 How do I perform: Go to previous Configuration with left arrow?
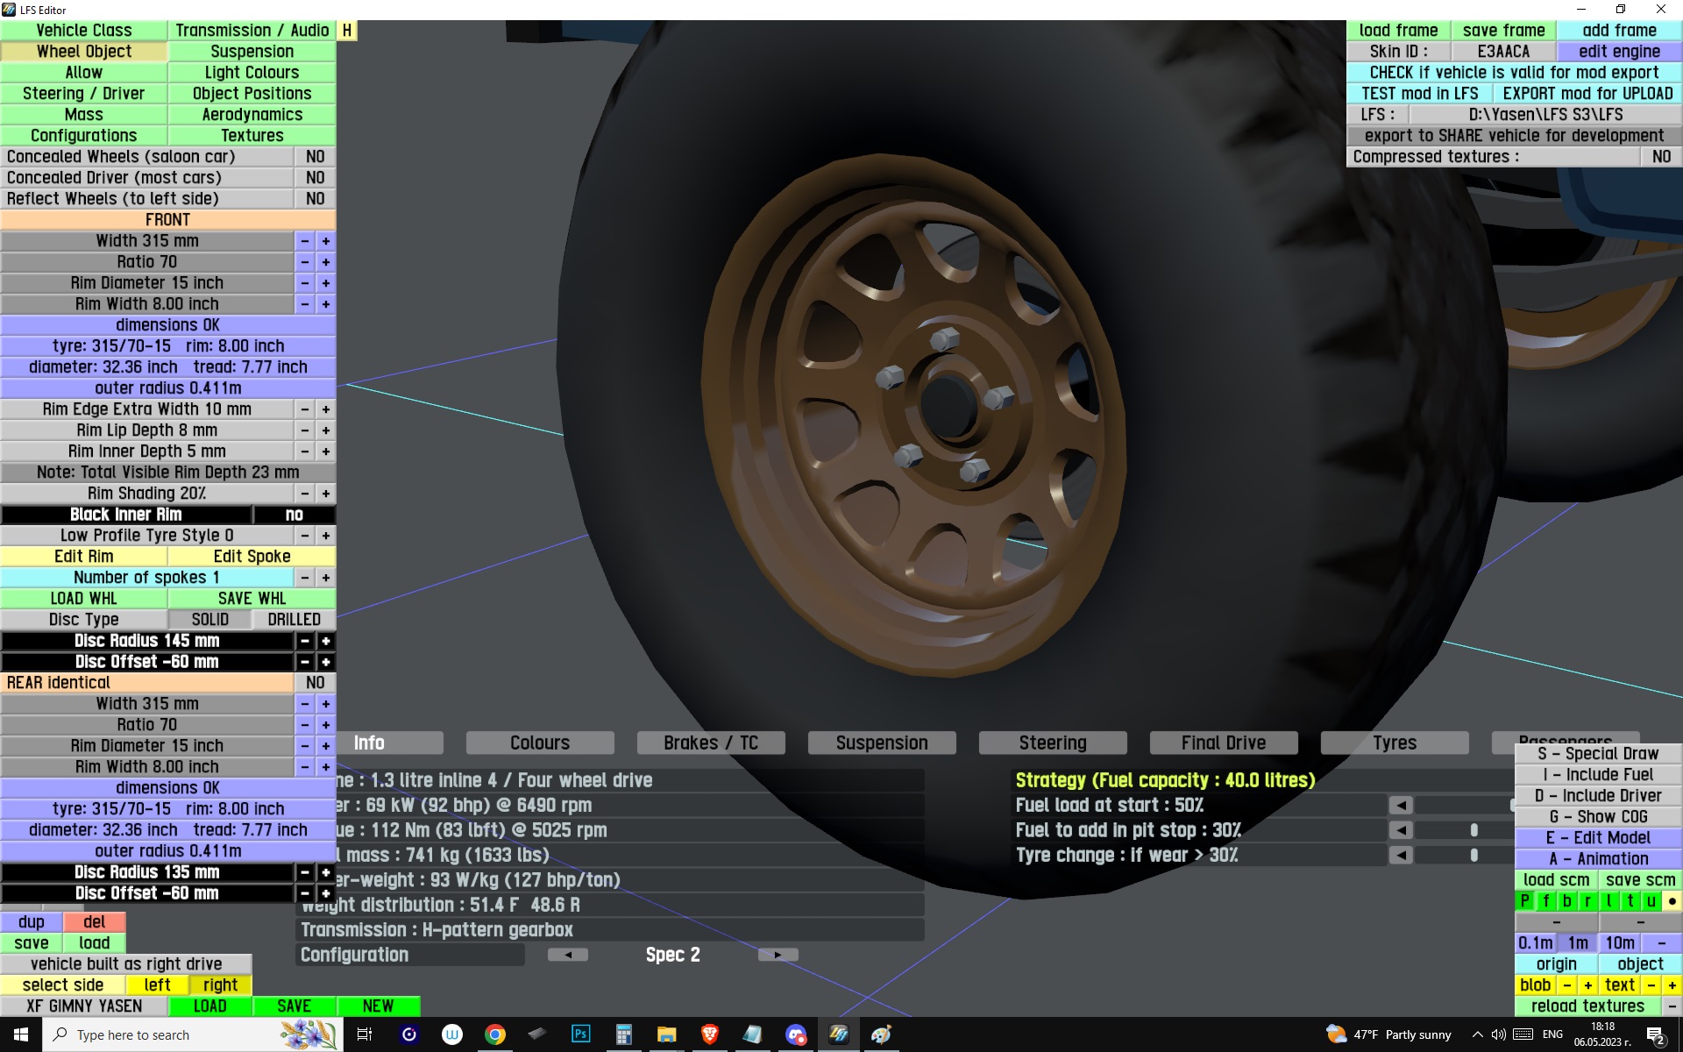point(568,955)
